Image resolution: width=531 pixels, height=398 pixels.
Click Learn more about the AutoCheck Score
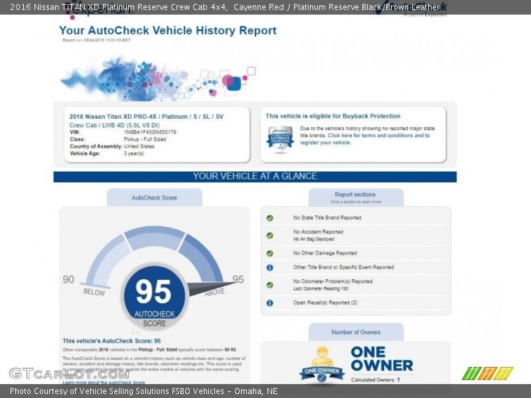tap(104, 383)
